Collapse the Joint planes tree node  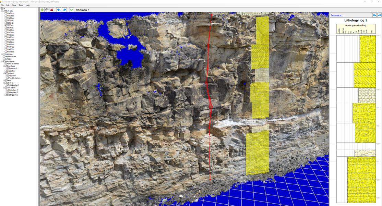point(4,88)
